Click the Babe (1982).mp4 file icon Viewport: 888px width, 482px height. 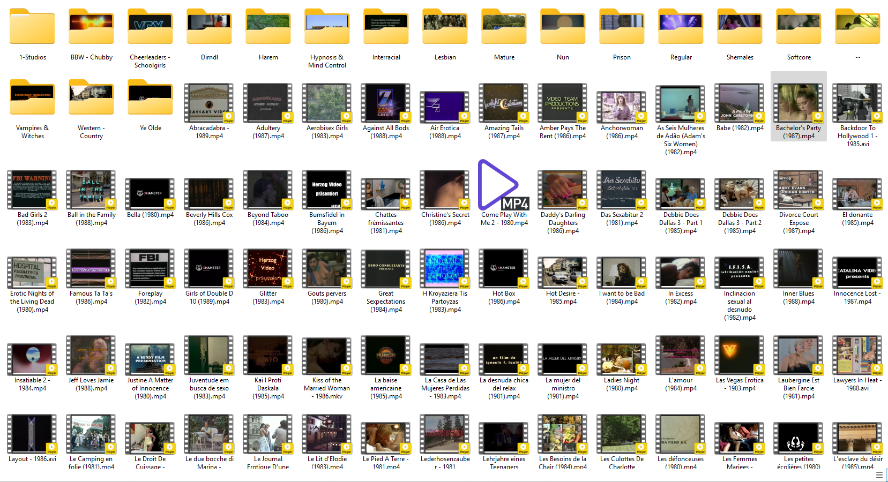[740, 103]
